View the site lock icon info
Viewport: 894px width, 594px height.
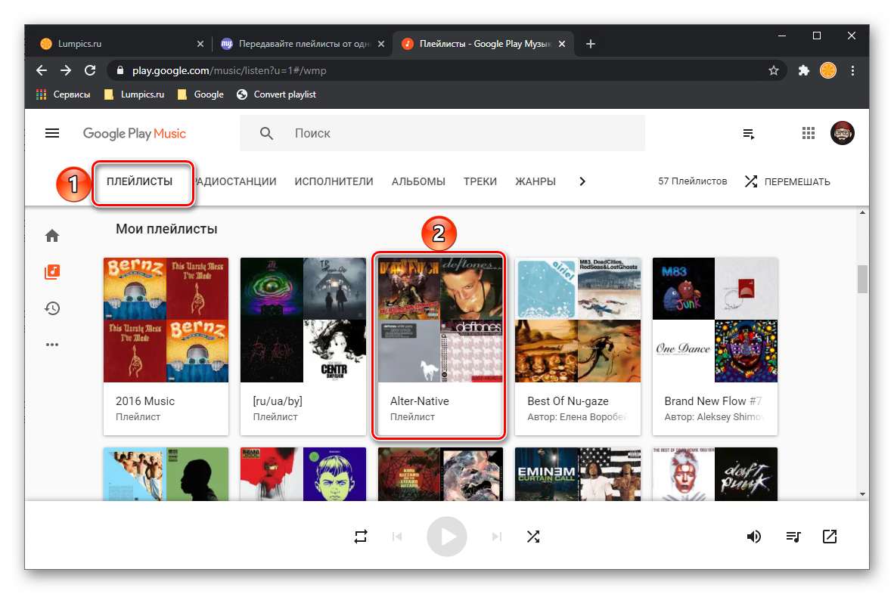(120, 70)
